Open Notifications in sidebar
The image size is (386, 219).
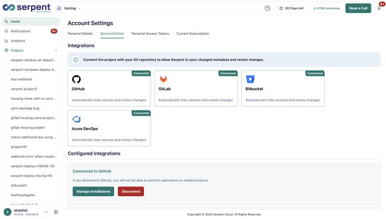[31, 31]
